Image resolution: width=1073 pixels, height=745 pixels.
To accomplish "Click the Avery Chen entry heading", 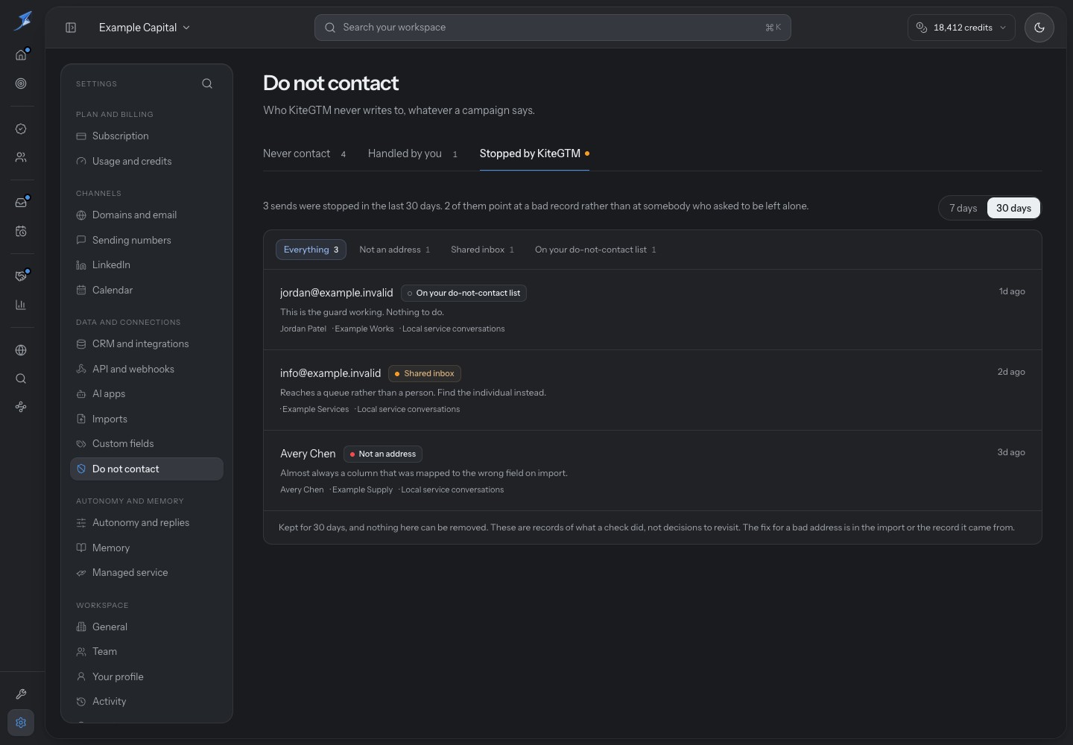I will click(x=308, y=454).
